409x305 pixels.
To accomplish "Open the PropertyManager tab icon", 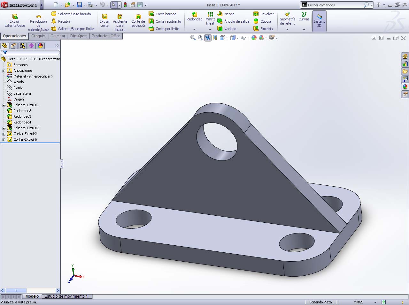I will 13,46.
